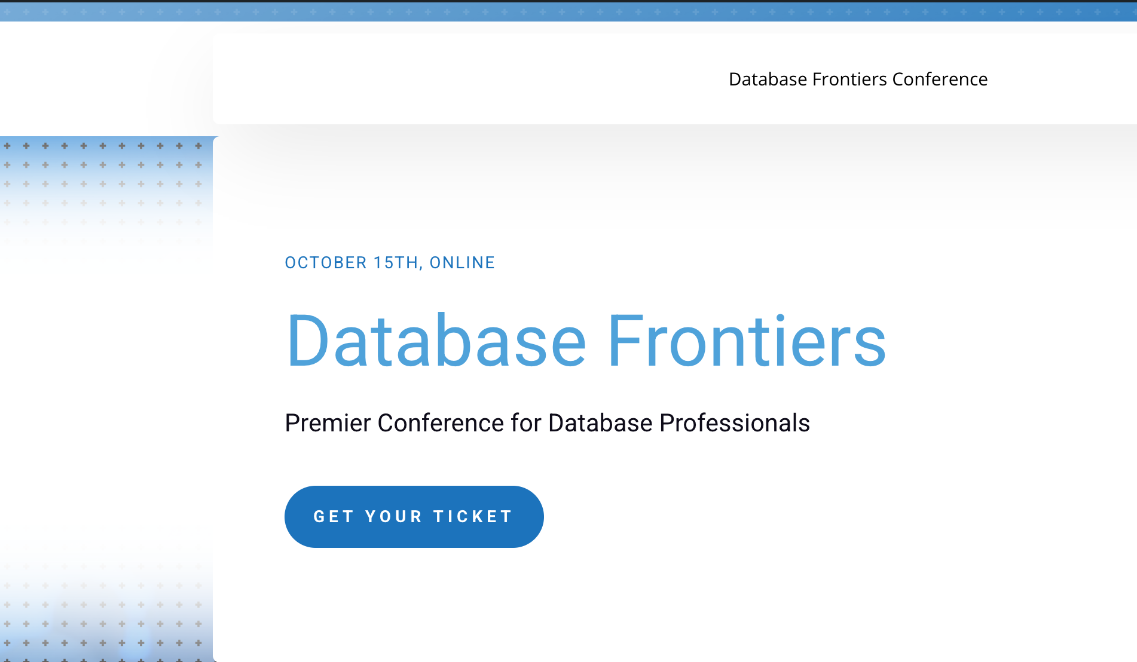Open the Database Frontiers Conference header link
Image resolution: width=1137 pixels, height=662 pixels.
pyautogui.click(x=858, y=79)
